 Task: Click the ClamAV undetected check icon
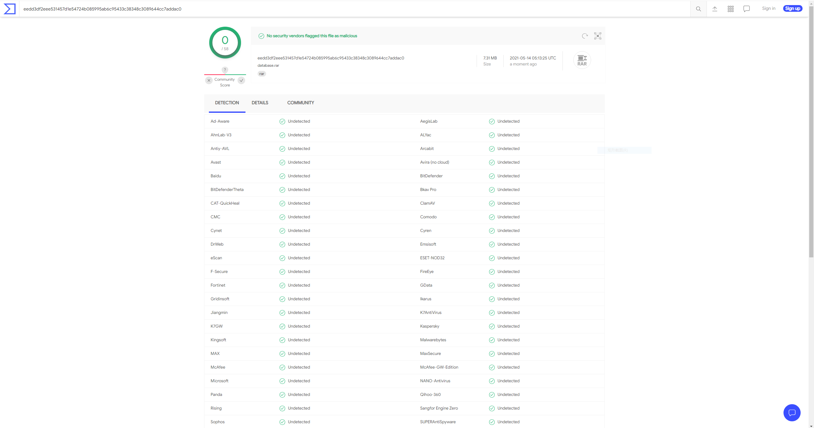pyautogui.click(x=492, y=203)
